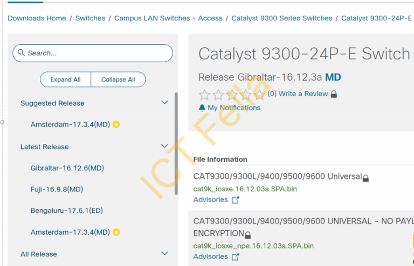Viewport: 414px width, 266px height.
Task: Open the Catalyst 9300-24P-E breadcrumb
Action: point(376,18)
